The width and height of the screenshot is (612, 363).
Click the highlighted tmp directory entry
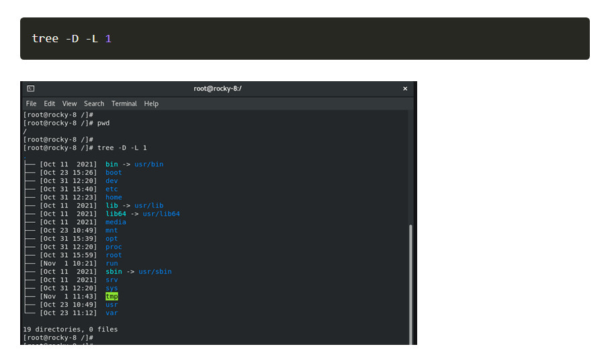coord(112,297)
